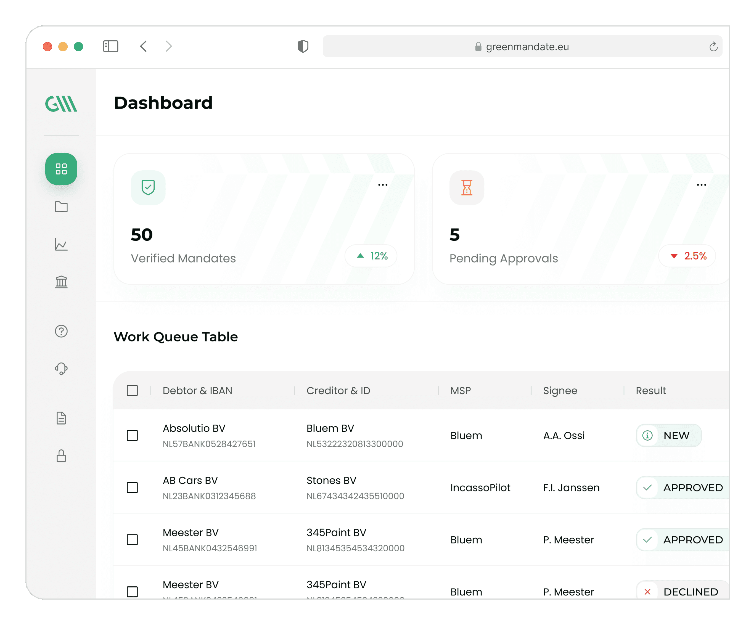Toggle the browser sidebar panel icon

tap(110, 46)
